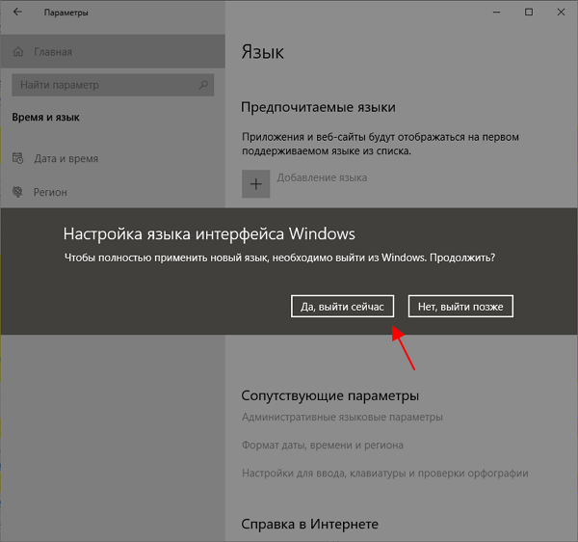Image resolution: width=578 pixels, height=542 pixels.
Task: Minimize the Параметры window
Action: click(496, 13)
